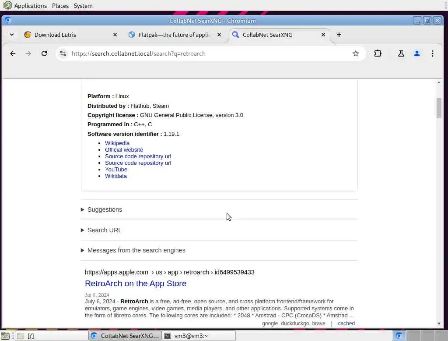
Task: Click the apps.apple.com result URL
Action: pyautogui.click(x=169, y=272)
